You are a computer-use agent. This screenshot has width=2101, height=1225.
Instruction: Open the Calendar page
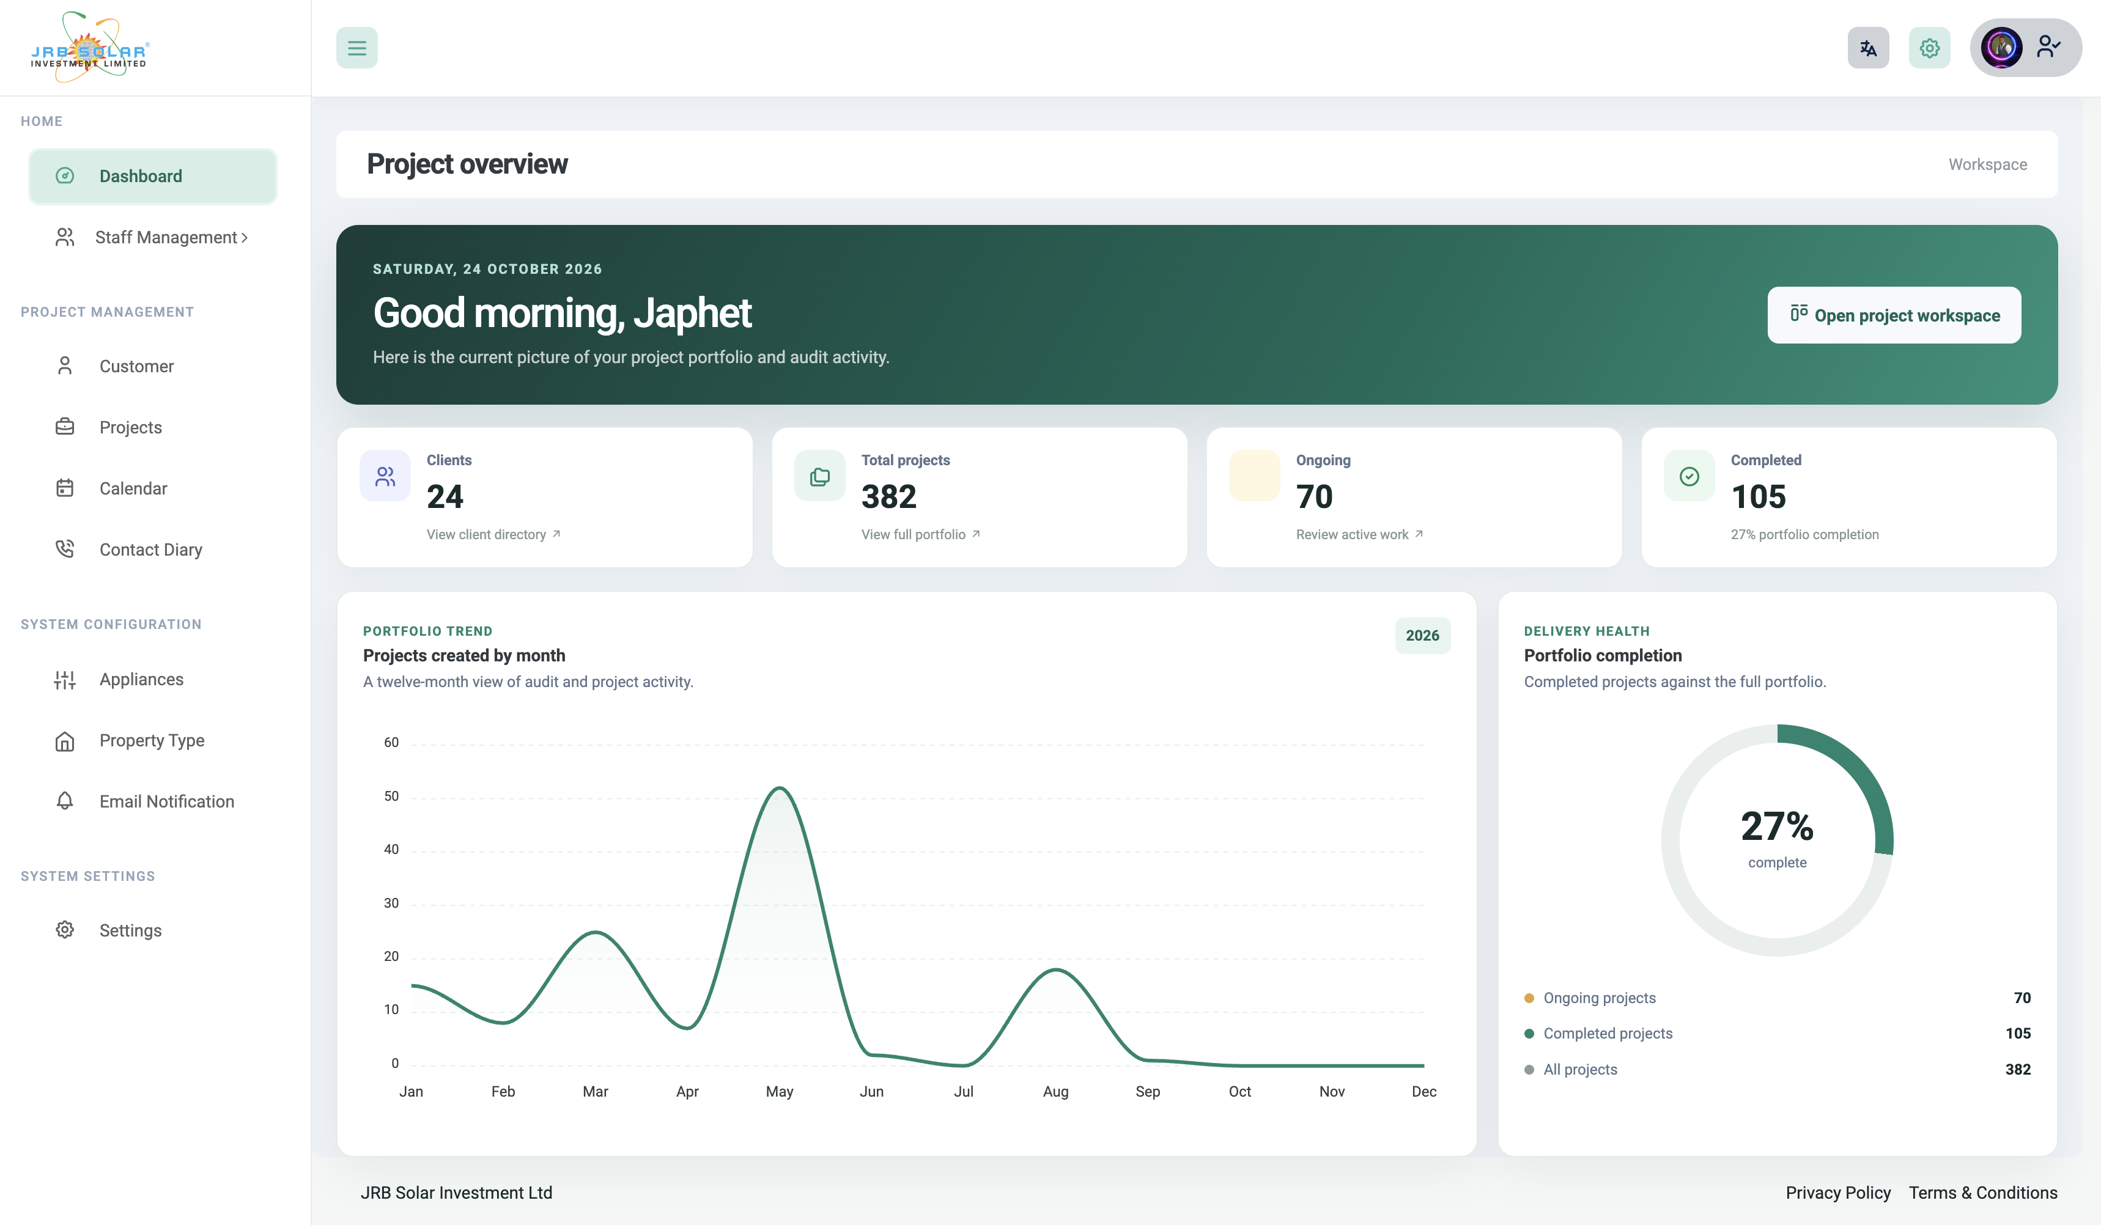click(x=153, y=488)
